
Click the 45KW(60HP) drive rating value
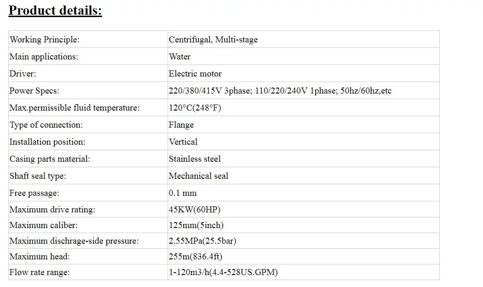coord(195,210)
